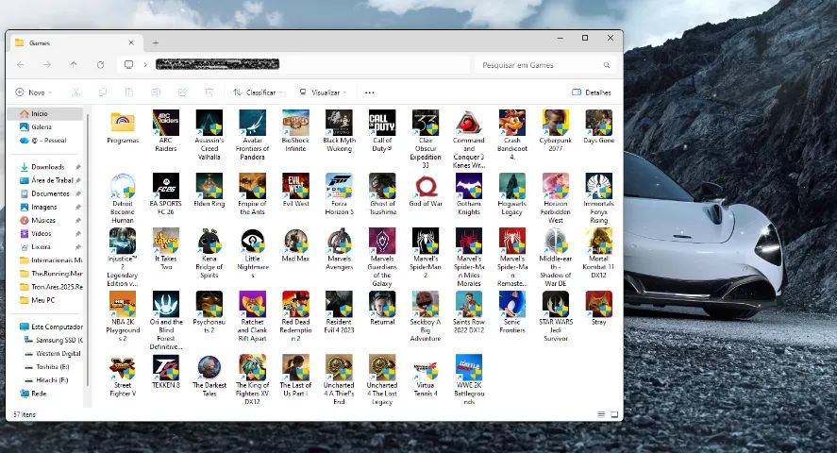This screenshot has height=453, width=837.
Task: Open the Hitachi (F:) drive
Action: point(48,380)
